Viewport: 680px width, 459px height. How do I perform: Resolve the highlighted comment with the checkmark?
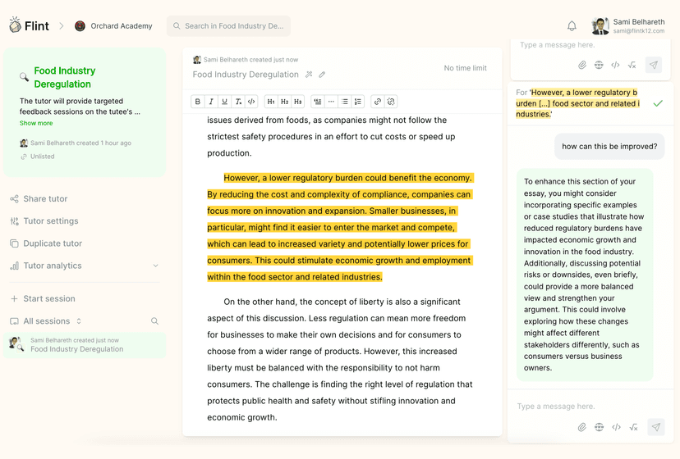[658, 103]
